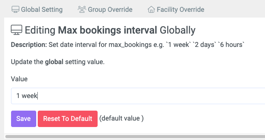This screenshot has width=265, height=140.
Task: Click the house icon beside Facility Override
Action: (x=151, y=10)
